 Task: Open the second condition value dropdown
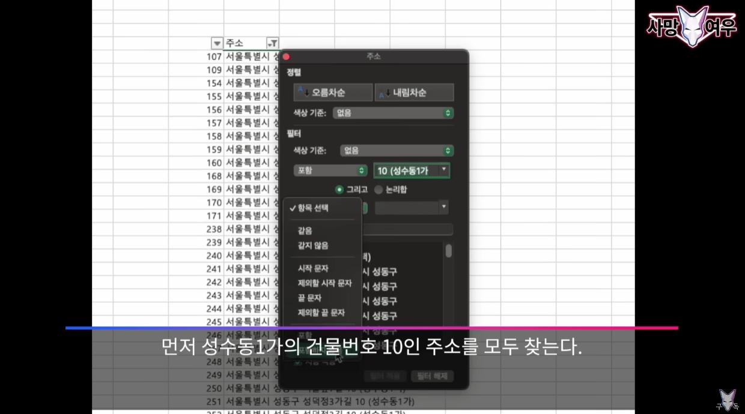pos(443,208)
